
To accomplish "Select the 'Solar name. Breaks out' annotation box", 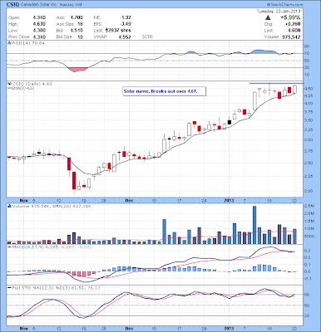I will pyautogui.click(x=164, y=91).
